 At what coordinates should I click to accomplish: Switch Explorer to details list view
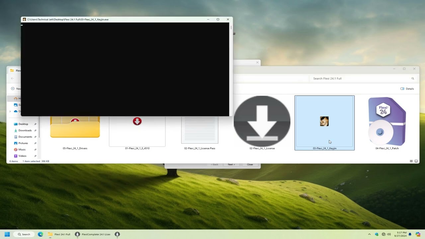(x=411, y=161)
